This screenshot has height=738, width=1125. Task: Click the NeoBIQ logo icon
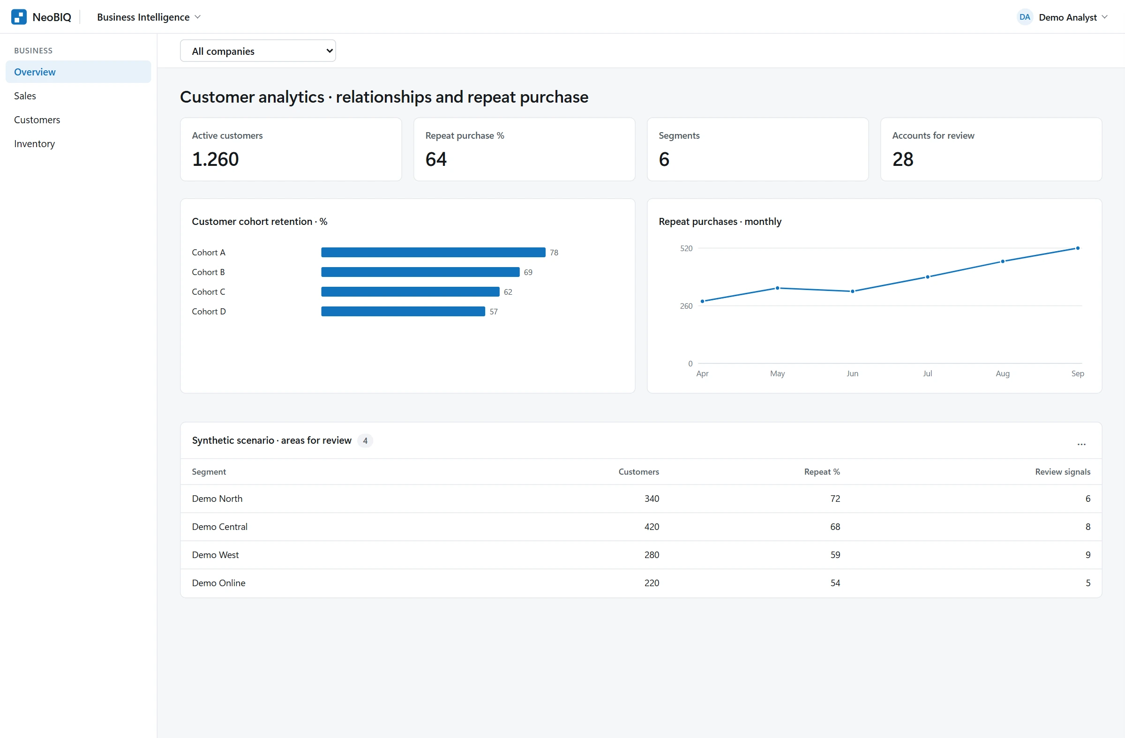coord(19,17)
